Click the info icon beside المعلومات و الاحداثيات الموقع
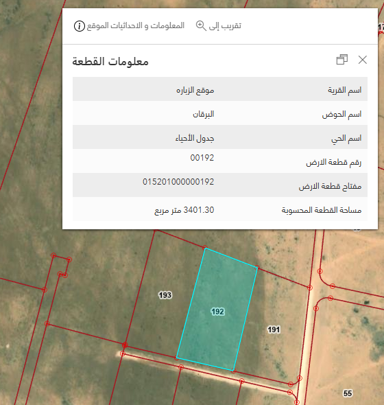The width and height of the screenshot is (384, 405). (x=80, y=26)
